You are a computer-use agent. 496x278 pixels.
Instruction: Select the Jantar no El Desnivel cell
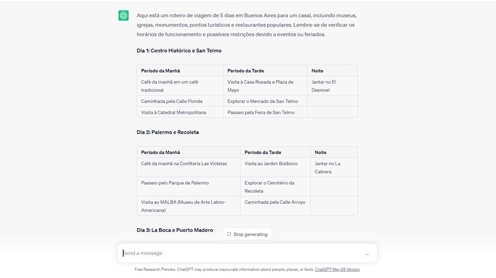tap(324, 86)
